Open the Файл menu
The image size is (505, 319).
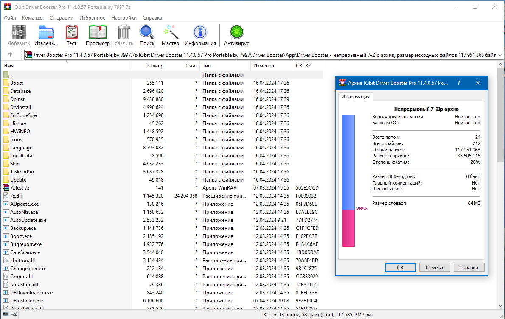(x=10, y=18)
